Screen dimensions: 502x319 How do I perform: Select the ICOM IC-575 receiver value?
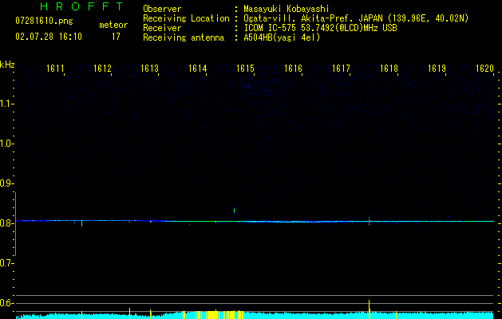(320, 28)
